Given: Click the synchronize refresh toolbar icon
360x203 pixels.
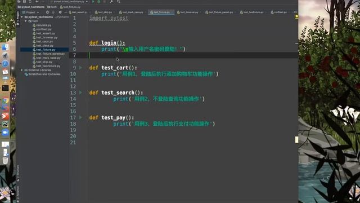Looking at the screenshot, I should tap(30, 1).
